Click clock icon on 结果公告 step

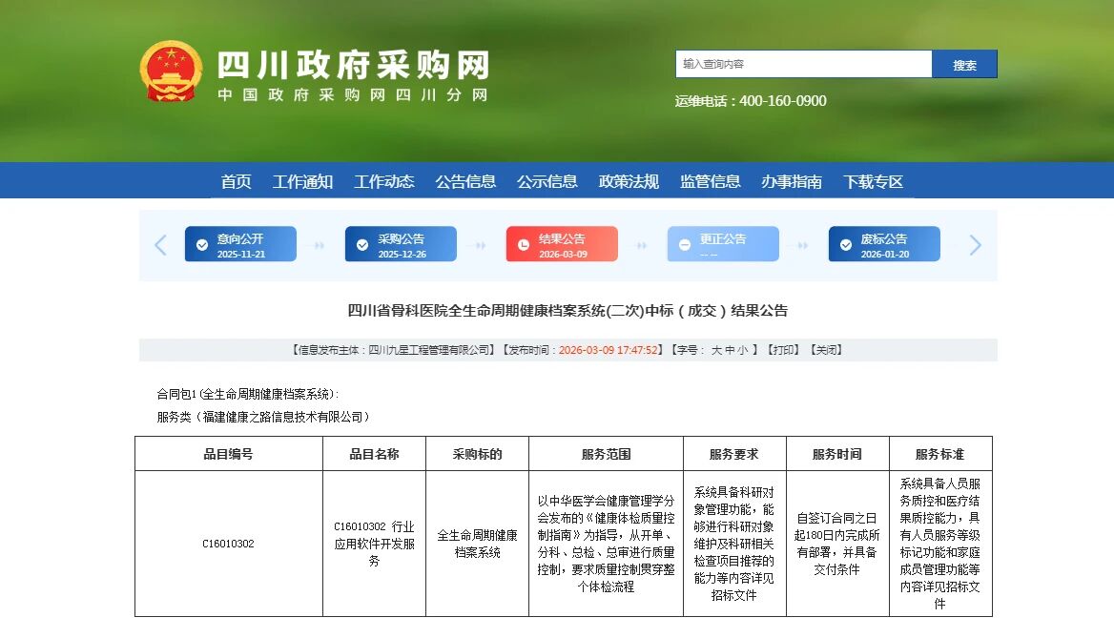[524, 245]
